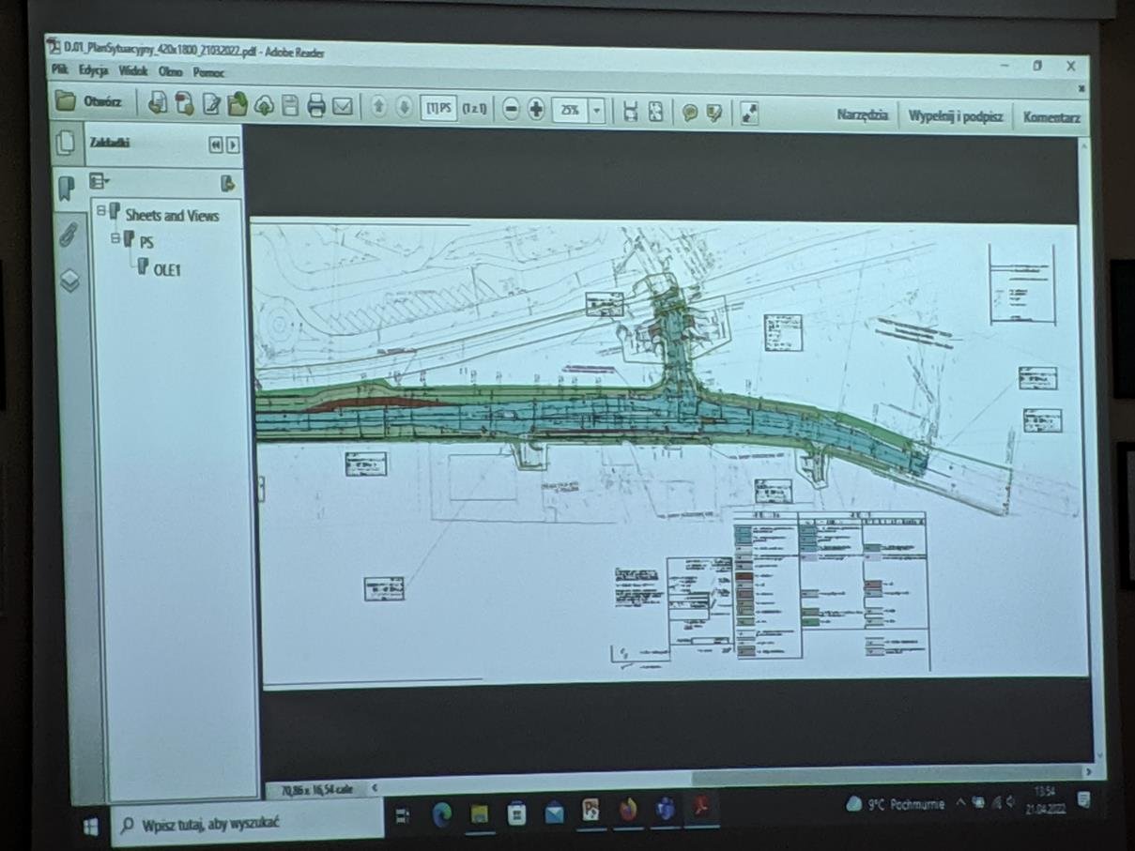Click the Otwórz open-file button
The width and height of the screenshot is (1135, 851).
coord(90,102)
